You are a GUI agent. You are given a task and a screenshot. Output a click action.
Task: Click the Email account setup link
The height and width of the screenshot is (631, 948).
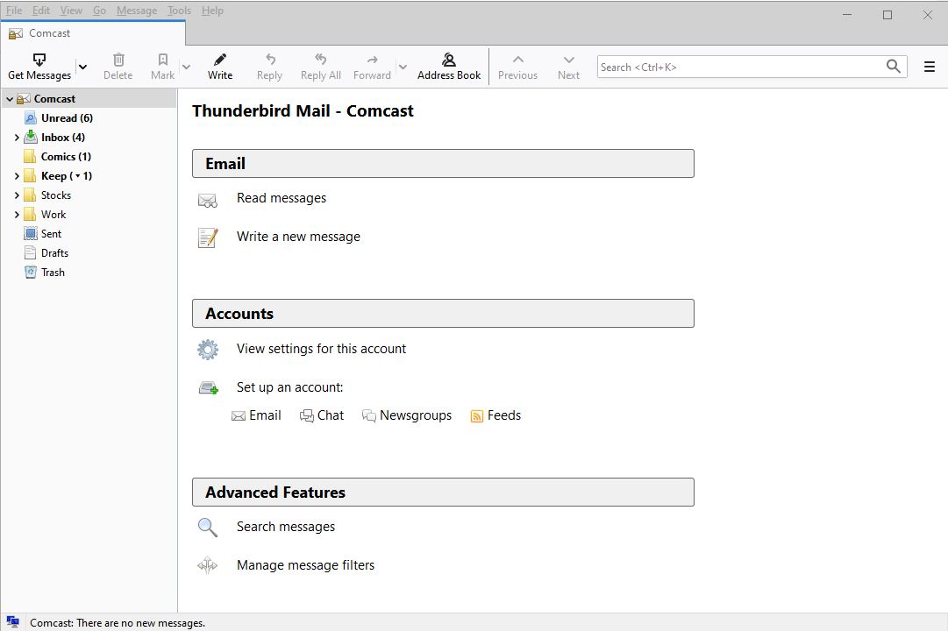[256, 415]
